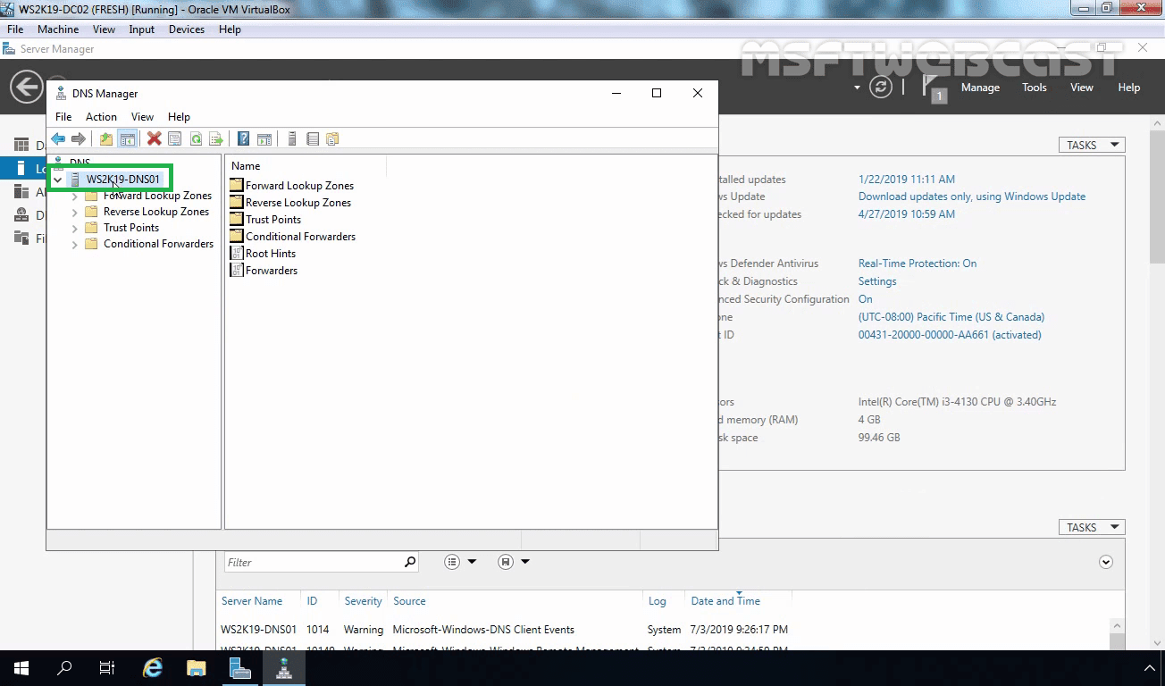Click the stacked documents icon in DNS Manager toolbar

click(332, 138)
